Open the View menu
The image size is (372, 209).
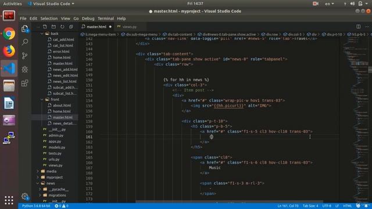[x=65, y=19]
